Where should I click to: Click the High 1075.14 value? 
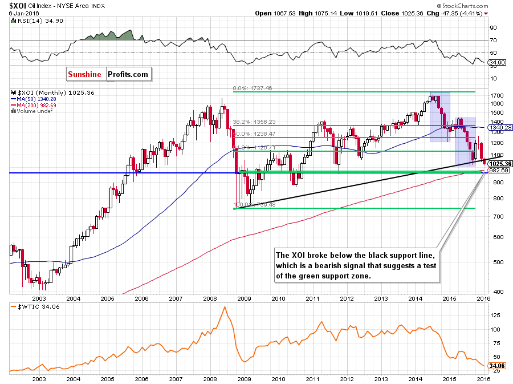pos(317,14)
